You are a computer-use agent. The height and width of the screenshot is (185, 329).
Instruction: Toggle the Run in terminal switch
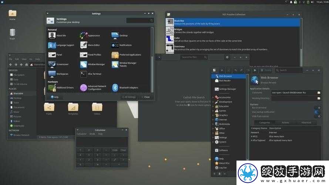(317, 108)
